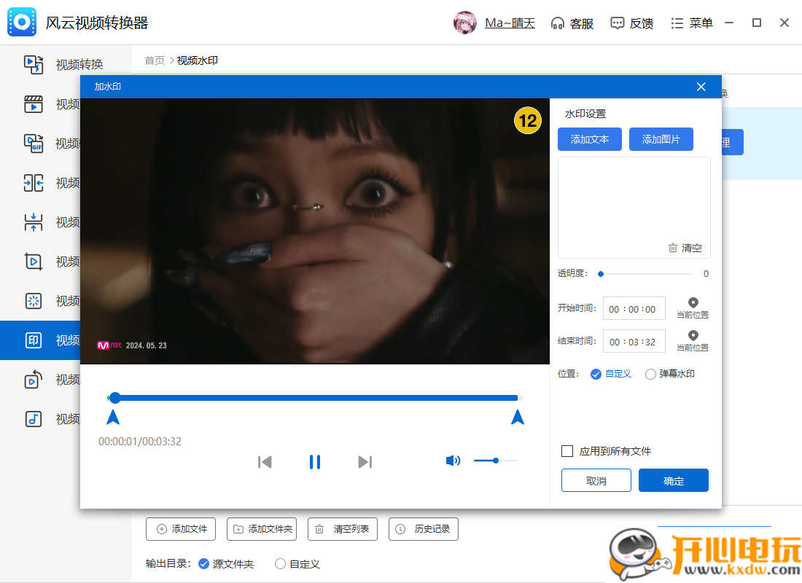
Task: Close the 加水印 dialog
Action: click(701, 87)
